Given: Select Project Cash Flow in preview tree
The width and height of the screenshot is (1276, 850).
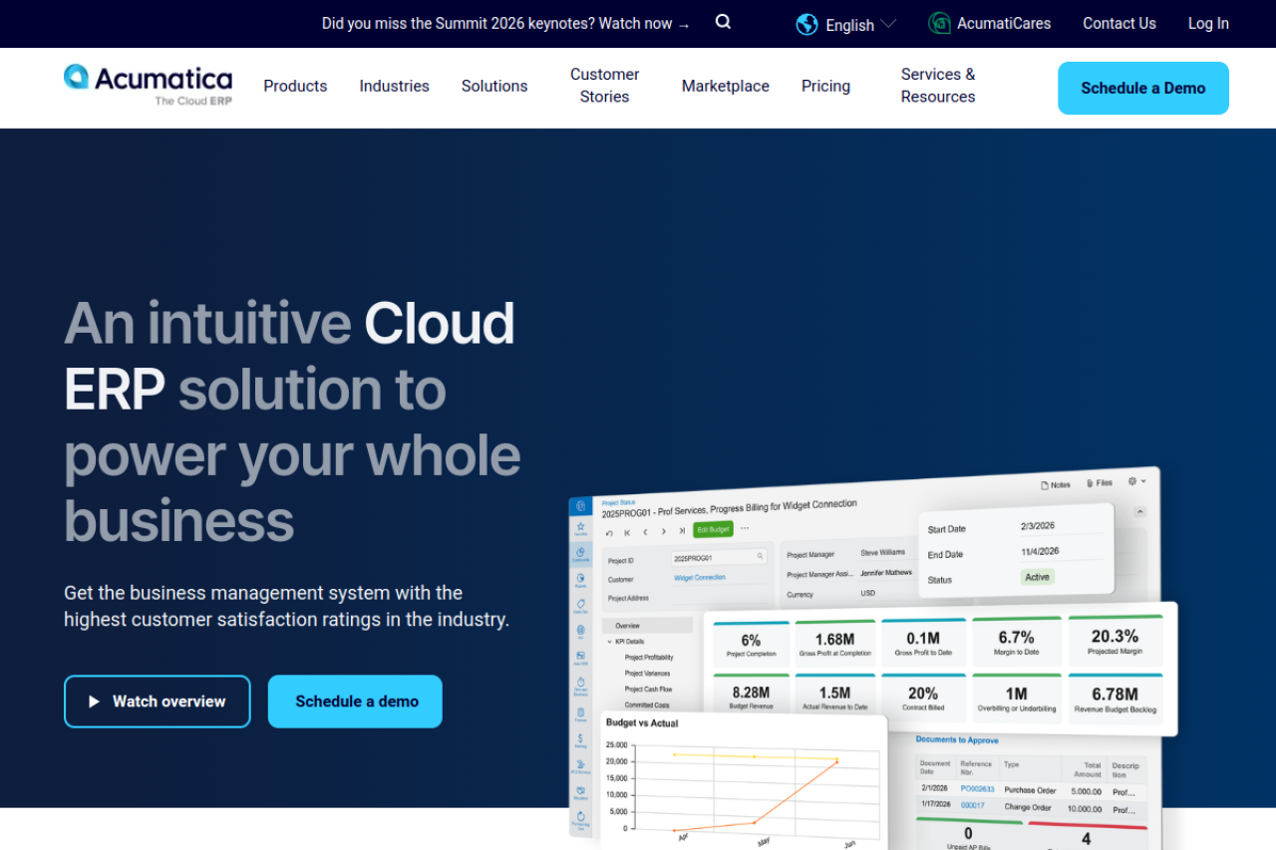Looking at the screenshot, I should [x=648, y=690].
